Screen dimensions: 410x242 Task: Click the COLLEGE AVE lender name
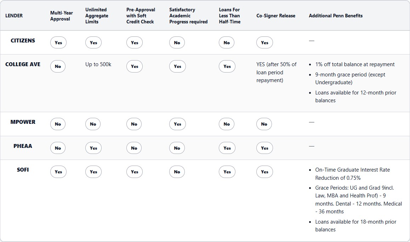click(x=23, y=64)
